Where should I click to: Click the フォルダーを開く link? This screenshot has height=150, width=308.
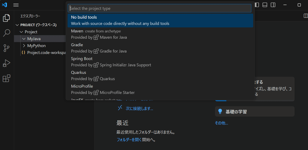tap(129, 140)
